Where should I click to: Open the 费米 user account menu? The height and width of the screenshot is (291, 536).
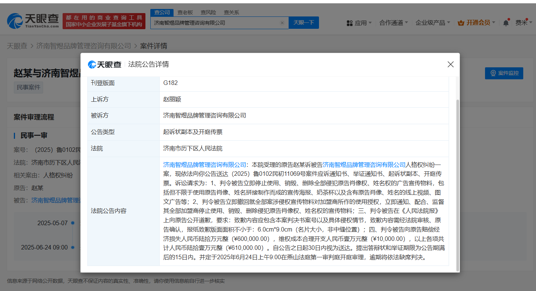pos(521,23)
